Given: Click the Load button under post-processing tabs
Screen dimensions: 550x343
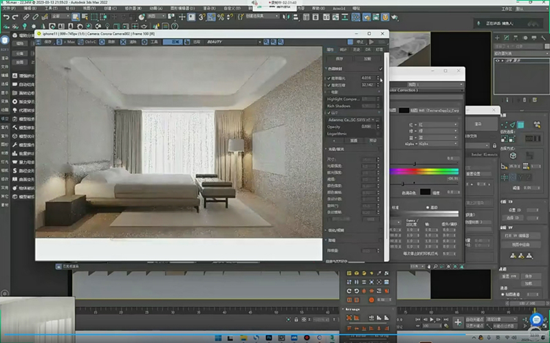Looking at the screenshot, I should [367, 59].
